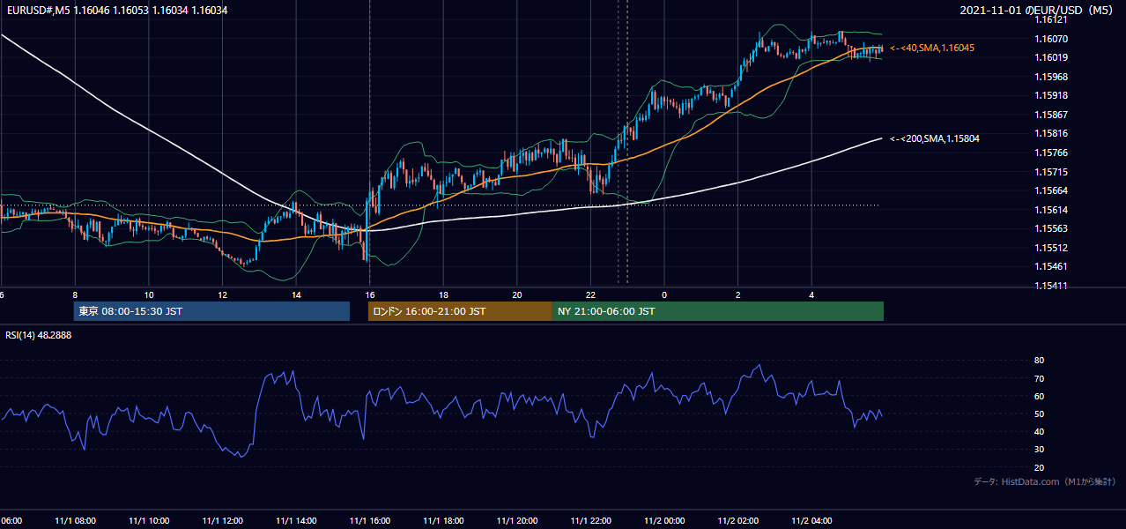The image size is (1126, 529).
Task: Click the RSI scale level 40
Action: click(x=1039, y=431)
